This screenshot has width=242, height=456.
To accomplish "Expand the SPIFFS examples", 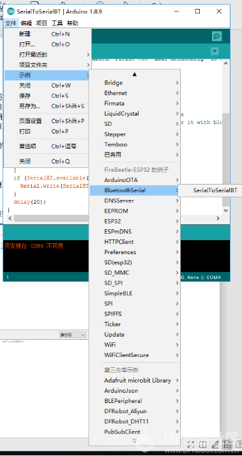I will point(135,314).
